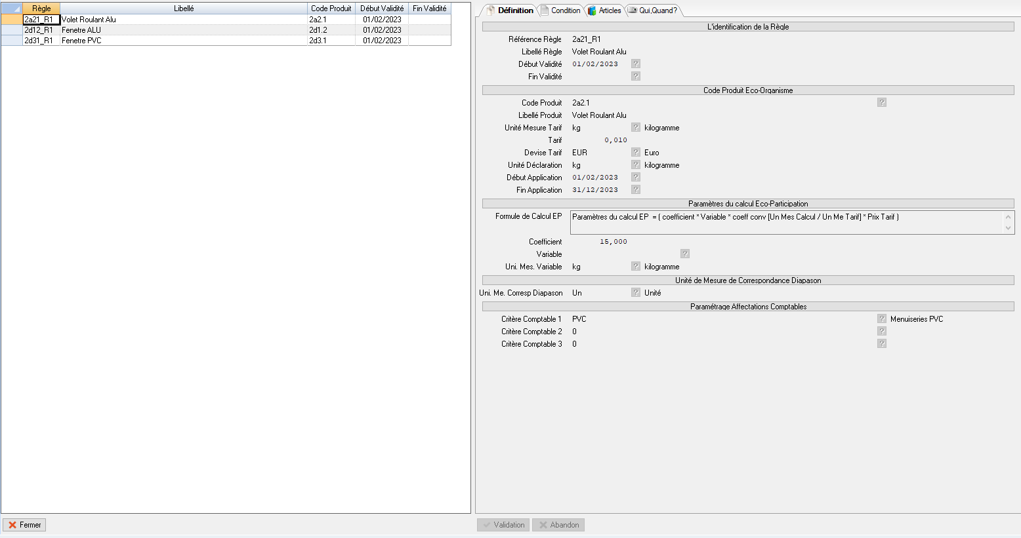
Task: Sort the list by Code Produit column header
Action: point(331,9)
